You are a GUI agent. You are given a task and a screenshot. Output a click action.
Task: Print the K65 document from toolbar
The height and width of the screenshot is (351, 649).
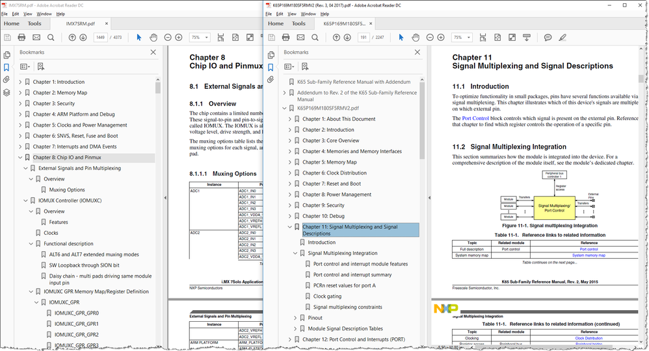point(285,38)
